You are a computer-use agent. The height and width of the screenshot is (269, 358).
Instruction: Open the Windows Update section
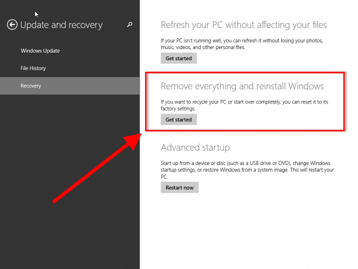click(x=41, y=51)
